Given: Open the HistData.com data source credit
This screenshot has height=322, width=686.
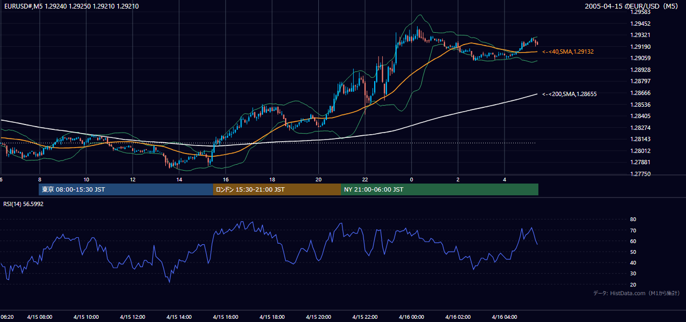Looking at the screenshot, I should tap(637, 293).
